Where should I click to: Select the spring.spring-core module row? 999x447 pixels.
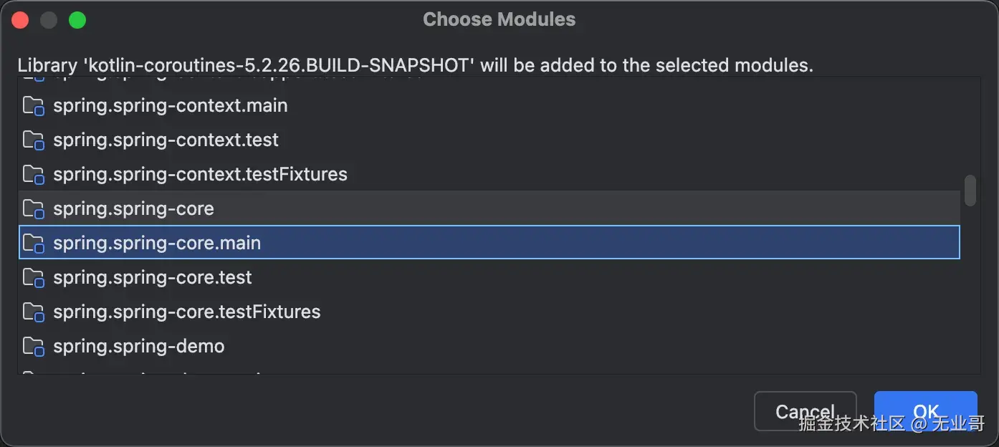point(133,209)
